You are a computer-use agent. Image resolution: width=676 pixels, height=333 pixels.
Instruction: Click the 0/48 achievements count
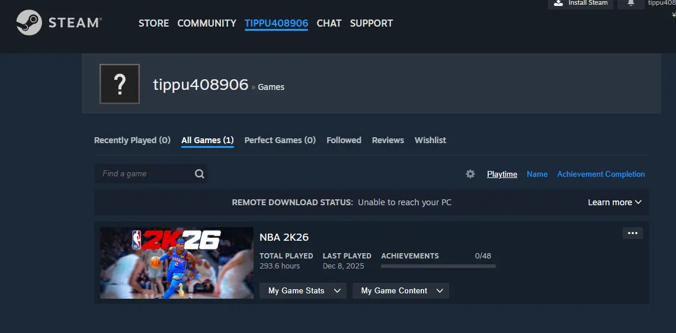[483, 256]
